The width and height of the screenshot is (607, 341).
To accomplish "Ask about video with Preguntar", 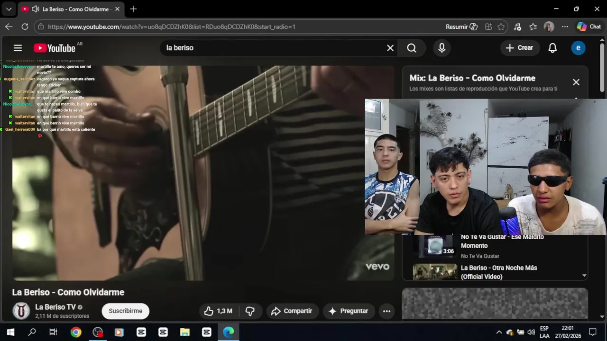I will click(349, 311).
